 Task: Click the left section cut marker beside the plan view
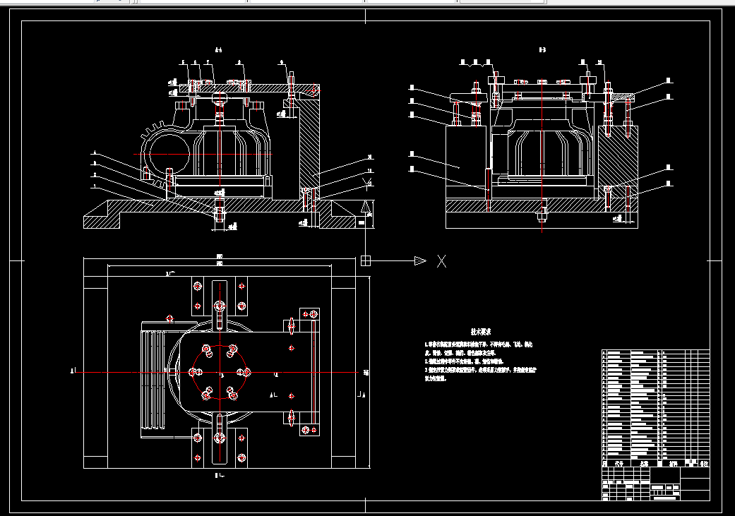point(73,371)
